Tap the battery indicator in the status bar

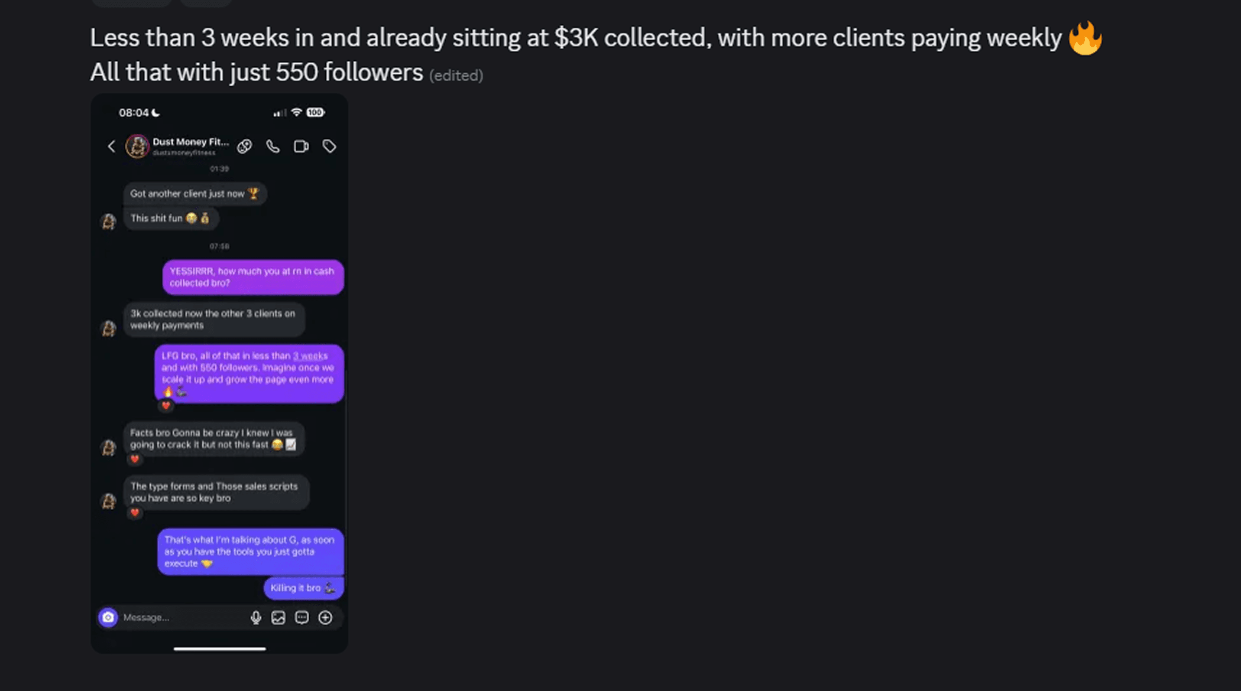314,112
